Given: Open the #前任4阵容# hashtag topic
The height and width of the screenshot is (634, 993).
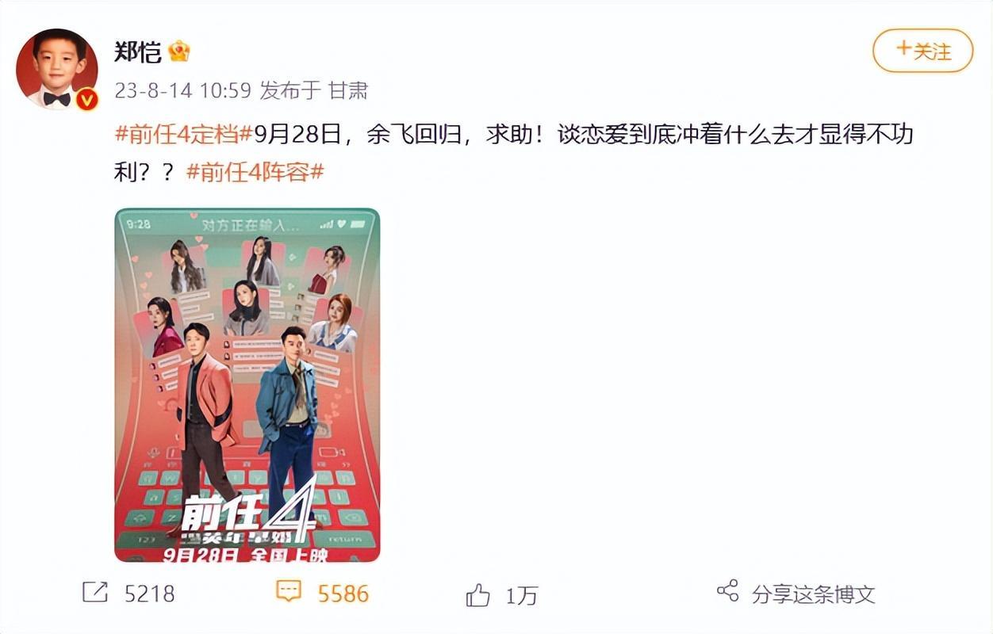Looking at the screenshot, I should [x=255, y=172].
